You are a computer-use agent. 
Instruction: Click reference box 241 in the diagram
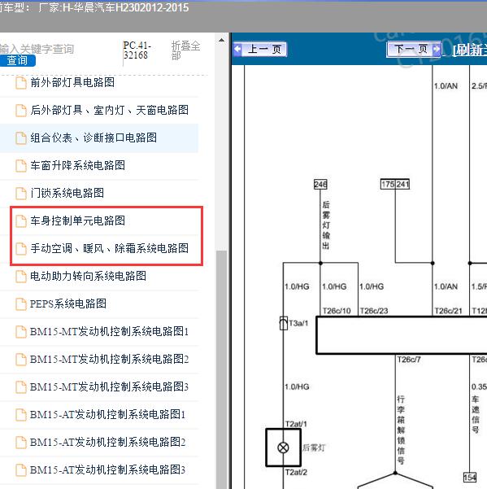coord(402,184)
